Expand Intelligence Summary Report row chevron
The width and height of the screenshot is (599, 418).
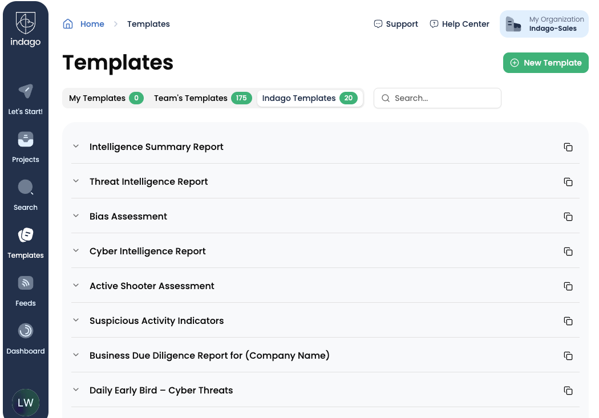coord(76,146)
